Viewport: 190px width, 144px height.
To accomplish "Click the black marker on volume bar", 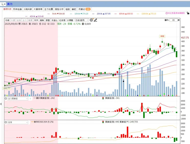I will tap(123, 82).
